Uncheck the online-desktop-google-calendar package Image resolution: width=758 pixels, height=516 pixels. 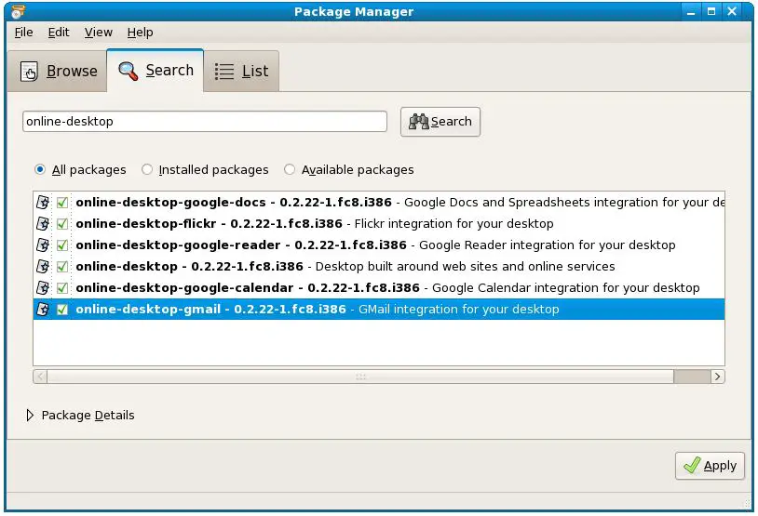pyautogui.click(x=62, y=287)
